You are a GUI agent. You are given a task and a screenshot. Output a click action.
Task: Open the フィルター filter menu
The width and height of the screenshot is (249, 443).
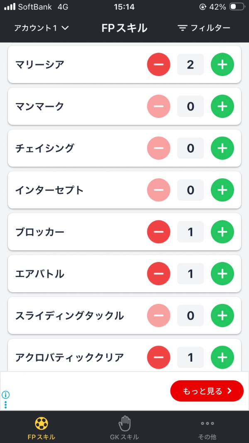[x=204, y=28]
